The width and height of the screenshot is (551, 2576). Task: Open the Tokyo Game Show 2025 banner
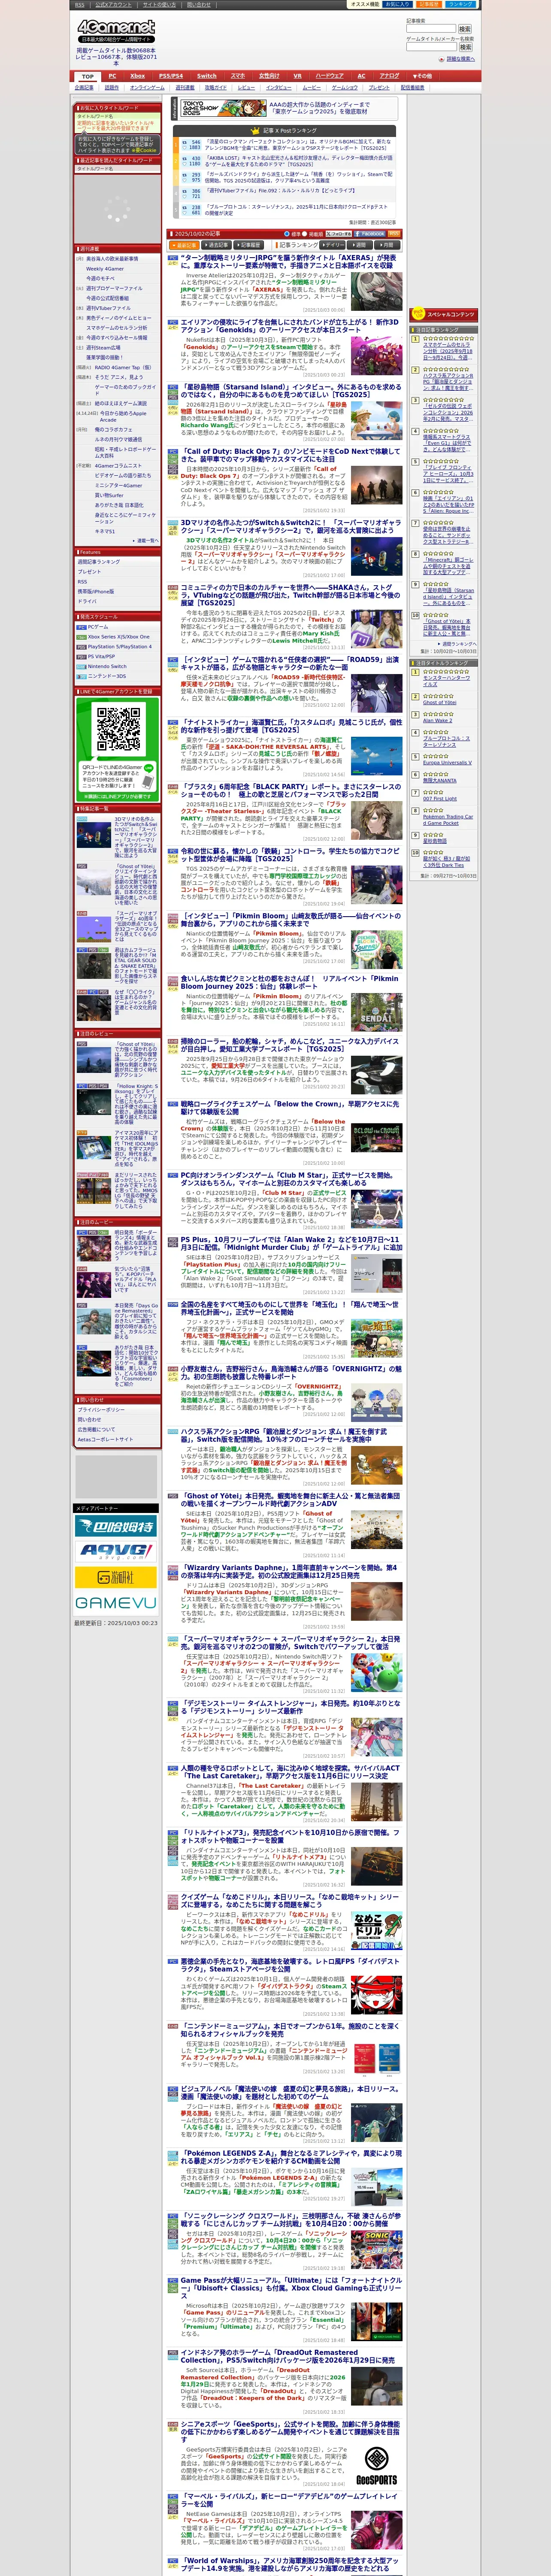[223, 108]
